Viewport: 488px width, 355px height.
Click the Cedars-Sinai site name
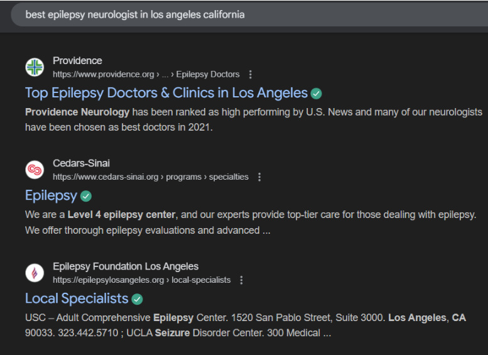tap(81, 163)
